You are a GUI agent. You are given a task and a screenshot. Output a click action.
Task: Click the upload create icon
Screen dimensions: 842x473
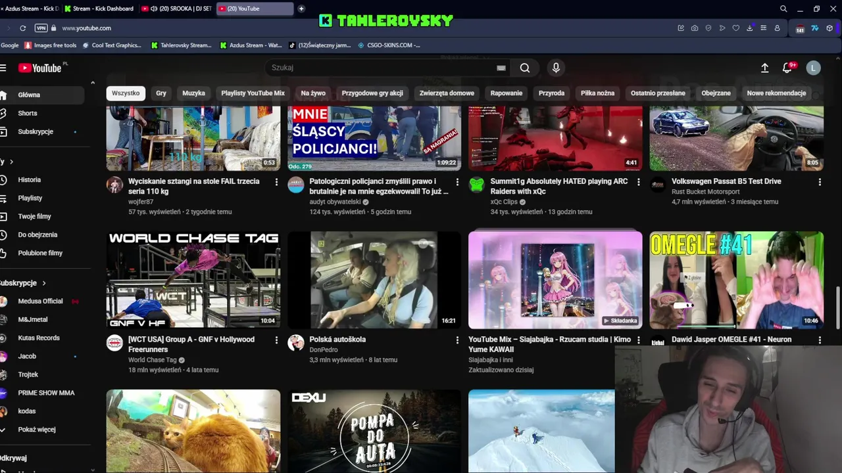point(764,68)
